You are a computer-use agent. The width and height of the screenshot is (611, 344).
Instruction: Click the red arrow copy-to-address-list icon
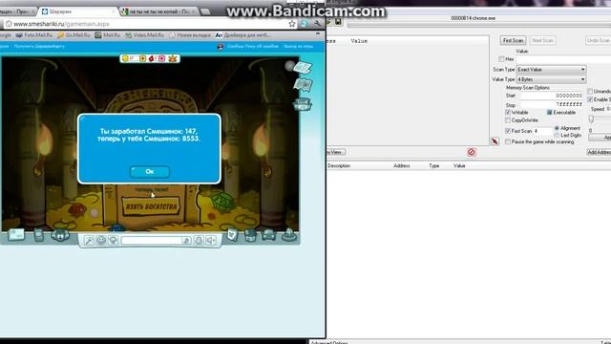pos(495,141)
